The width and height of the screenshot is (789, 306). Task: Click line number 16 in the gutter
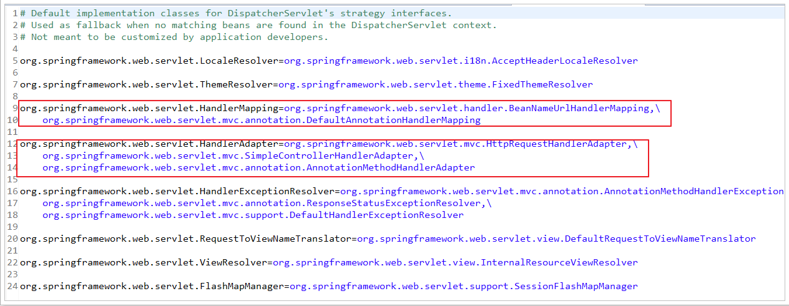point(12,191)
